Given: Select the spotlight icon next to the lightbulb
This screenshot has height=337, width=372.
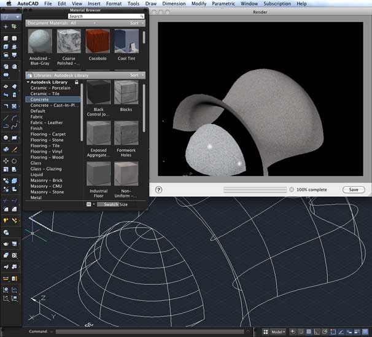Looking at the screenshot, I should click(14, 220).
